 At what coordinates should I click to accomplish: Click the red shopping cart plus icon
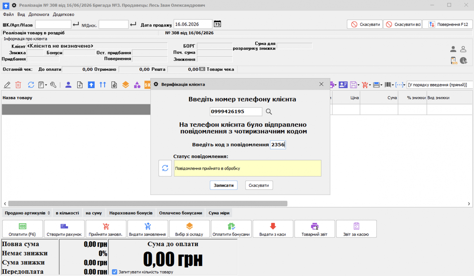pos(365,85)
